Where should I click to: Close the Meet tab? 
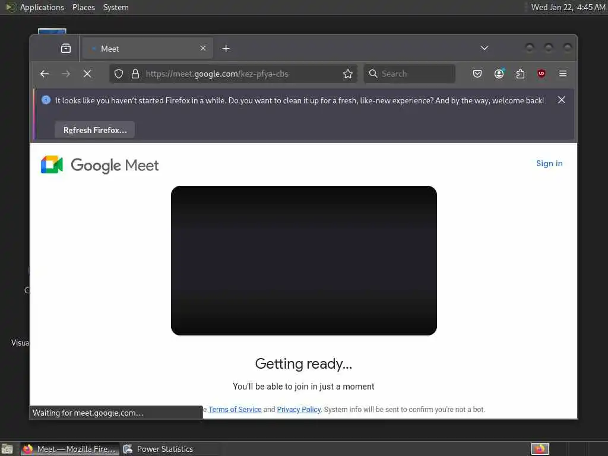pyautogui.click(x=203, y=48)
